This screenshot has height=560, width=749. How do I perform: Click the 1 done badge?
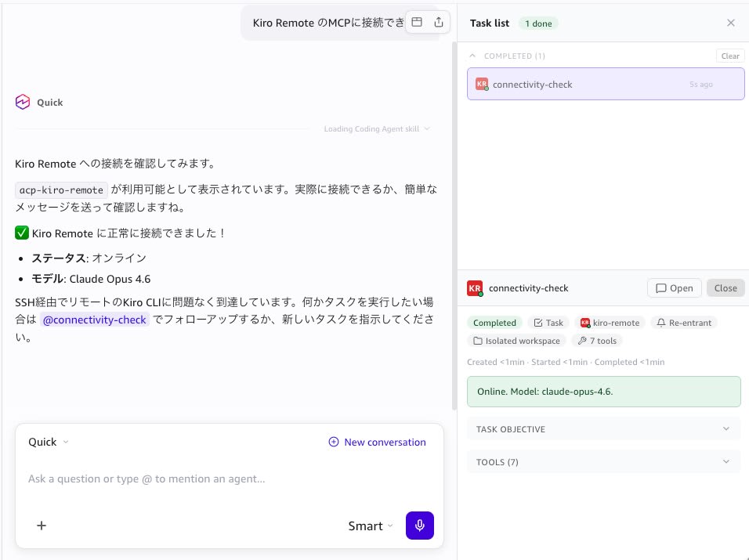point(538,23)
